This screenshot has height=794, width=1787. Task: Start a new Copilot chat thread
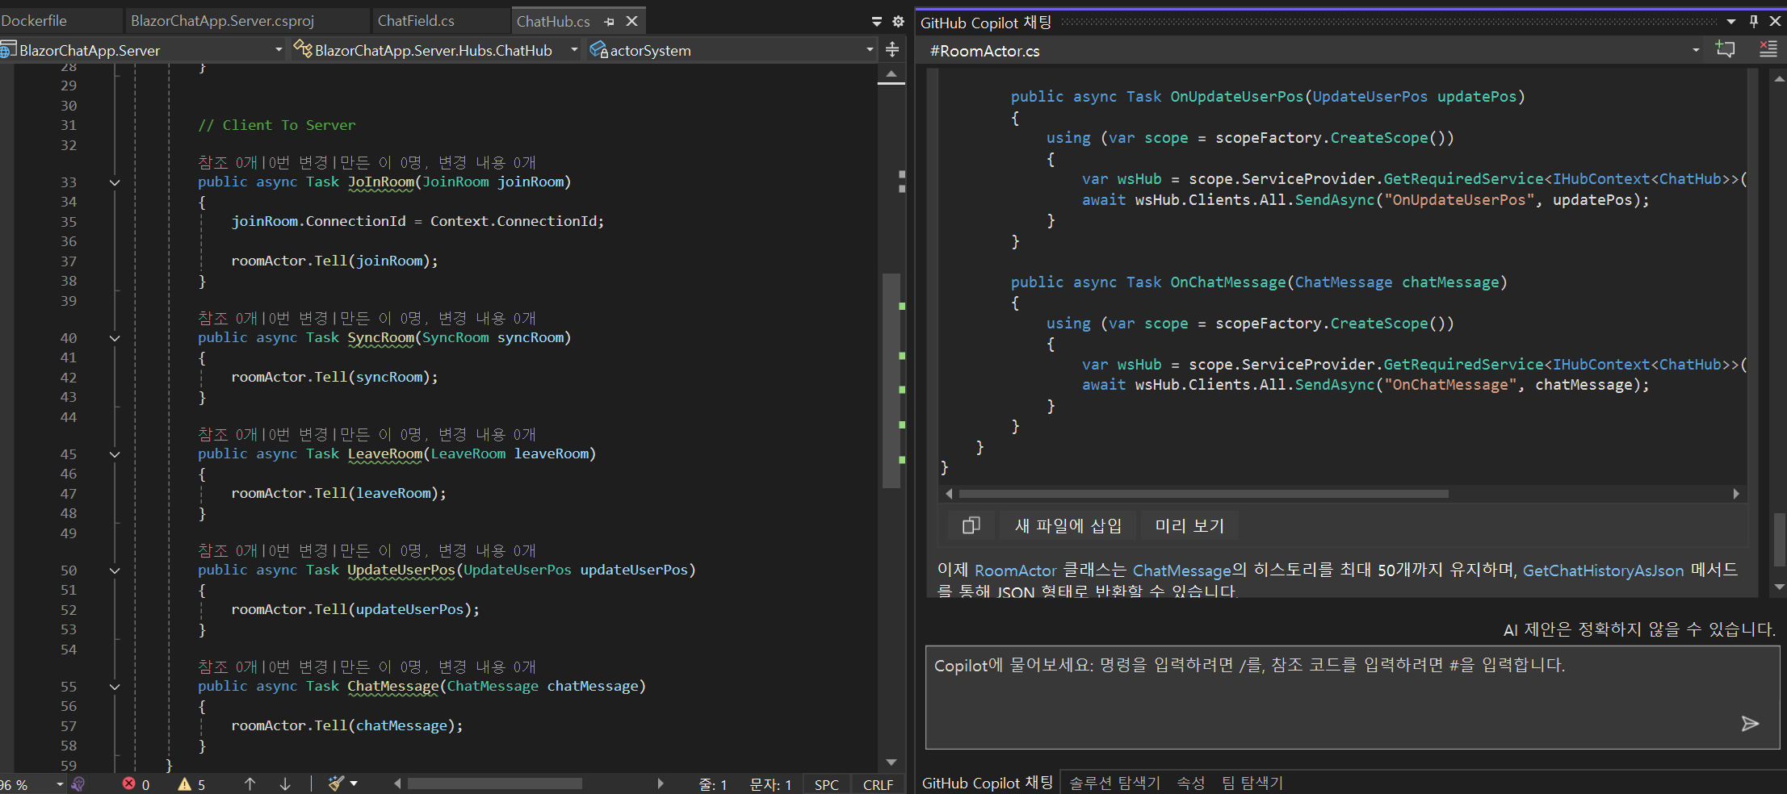(1725, 49)
